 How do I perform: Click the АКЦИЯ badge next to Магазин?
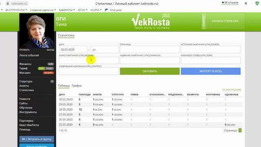coord(49,73)
